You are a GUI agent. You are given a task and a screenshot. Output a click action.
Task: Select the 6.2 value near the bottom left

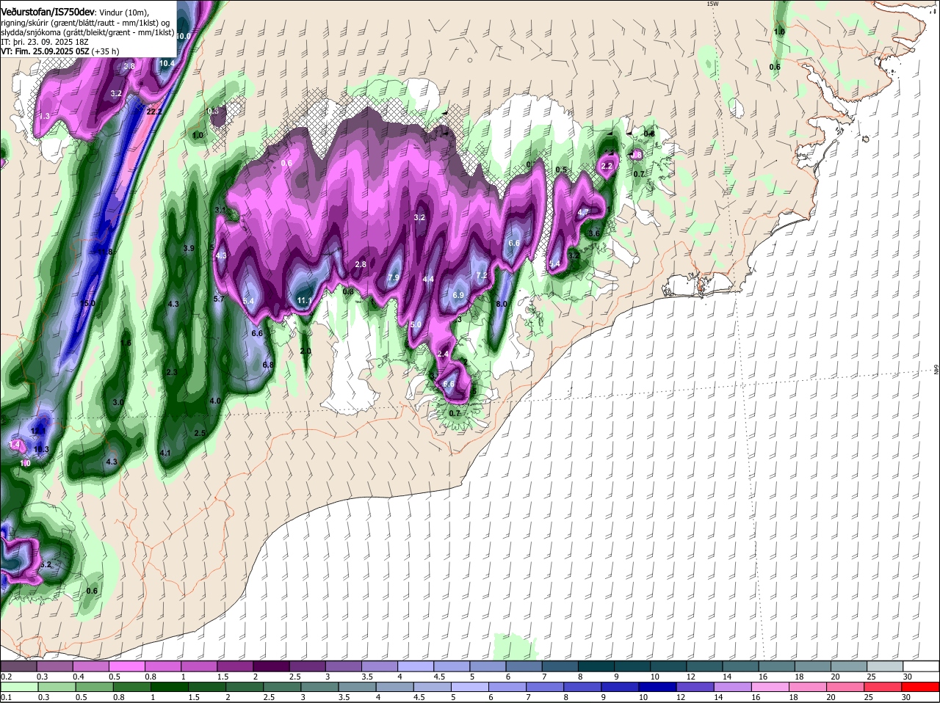click(46, 564)
